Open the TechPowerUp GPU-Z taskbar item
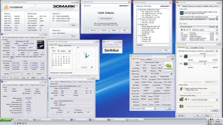The image size is (223, 125). click(x=60, y=120)
